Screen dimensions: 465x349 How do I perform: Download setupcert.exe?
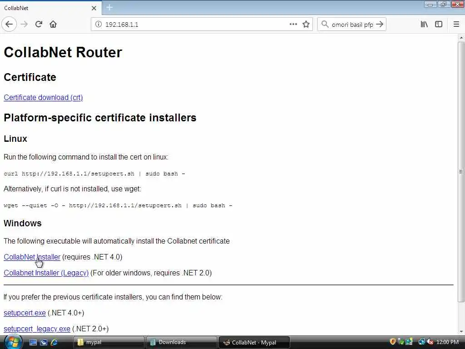point(25,313)
